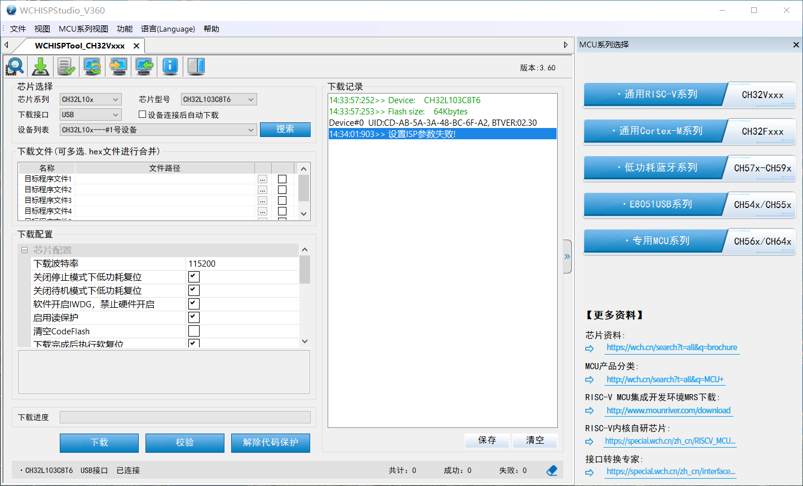
Task: Open the mounriver.com/download link
Action: tap(668, 410)
